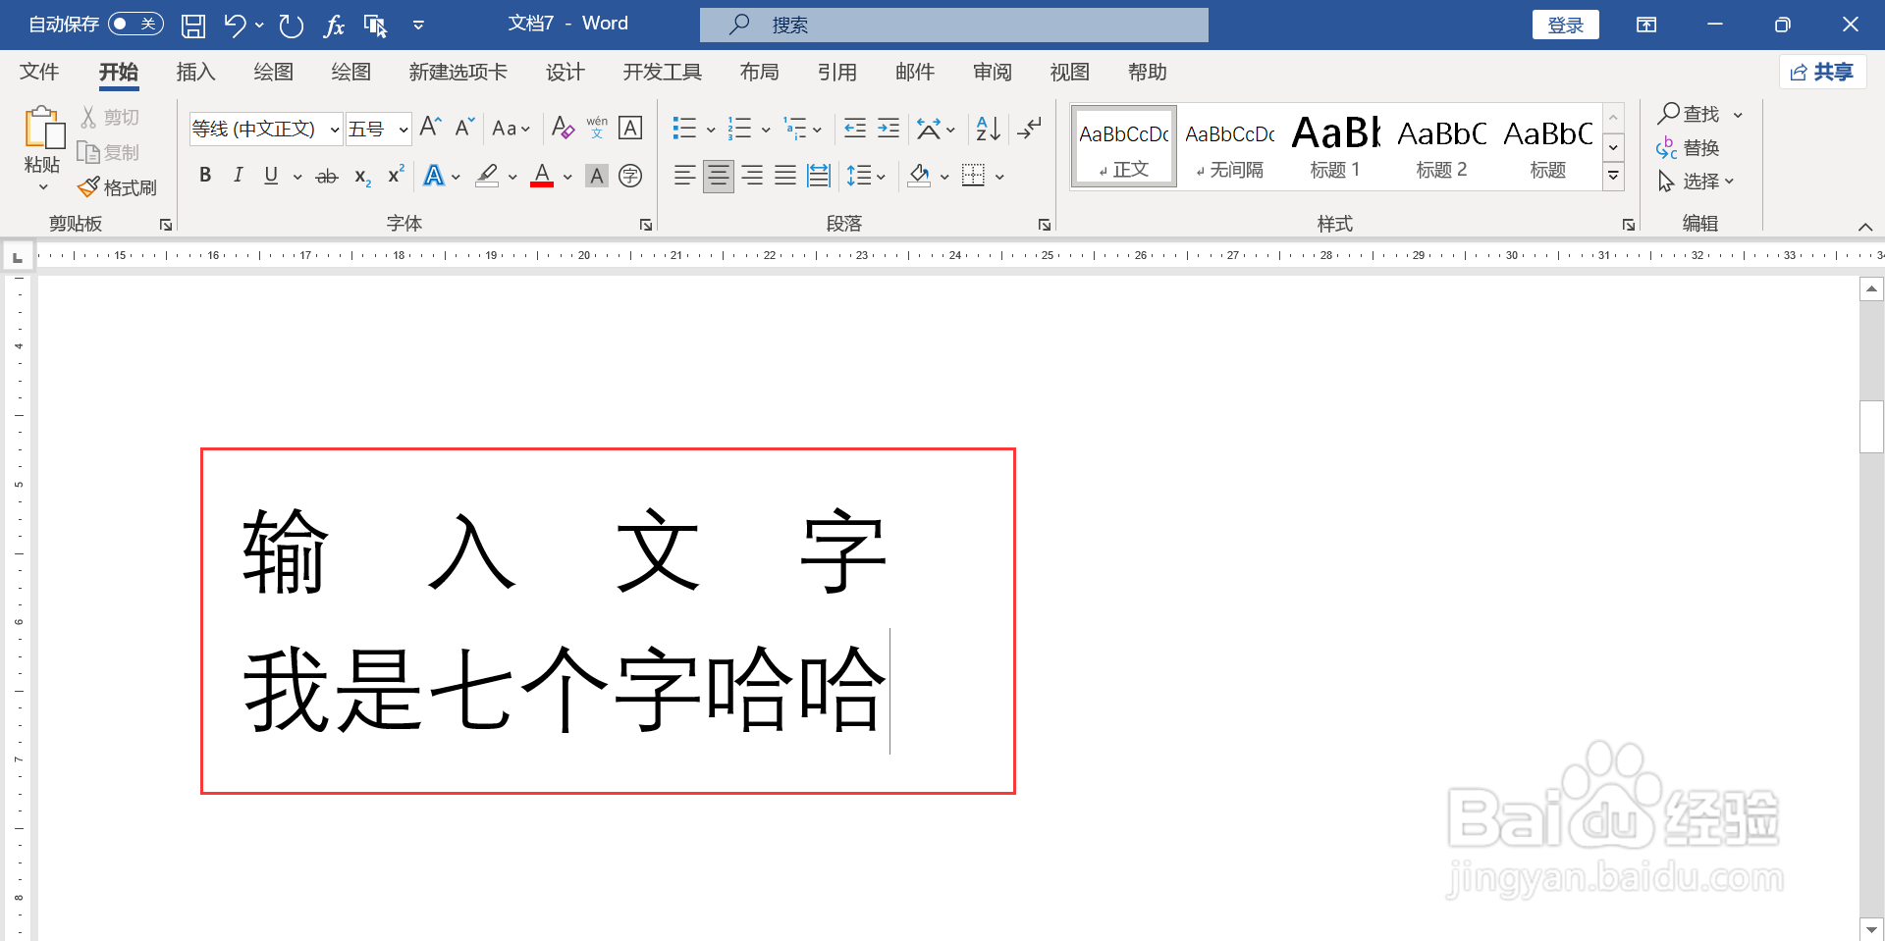Open the bullets list dropdown arrow
This screenshot has height=941, width=1885.
711,130
